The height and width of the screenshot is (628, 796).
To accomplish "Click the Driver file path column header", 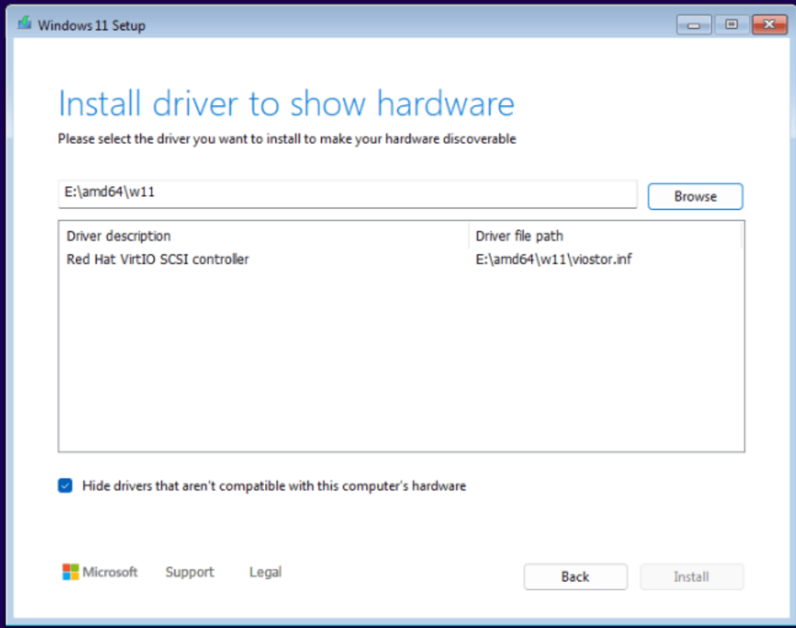I will tap(605, 236).
